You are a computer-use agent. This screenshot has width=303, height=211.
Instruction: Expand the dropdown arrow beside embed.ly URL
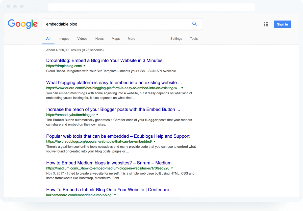pyautogui.click(x=97, y=115)
